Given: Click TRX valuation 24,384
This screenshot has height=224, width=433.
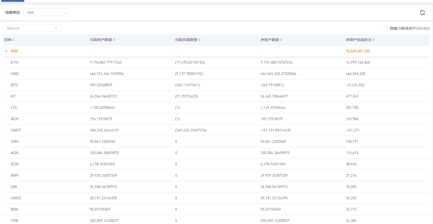Looking at the screenshot, I should (x=351, y=221).
